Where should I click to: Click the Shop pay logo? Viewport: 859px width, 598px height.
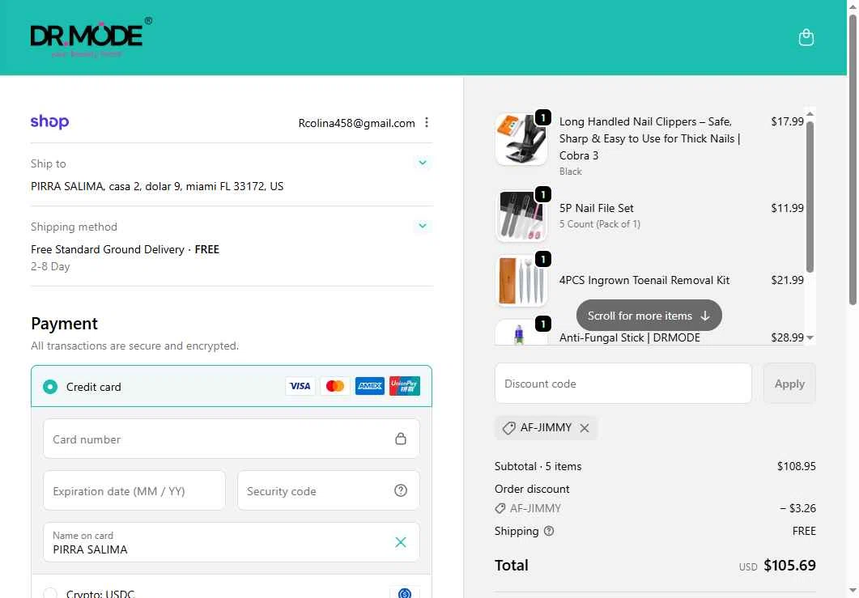50,121
